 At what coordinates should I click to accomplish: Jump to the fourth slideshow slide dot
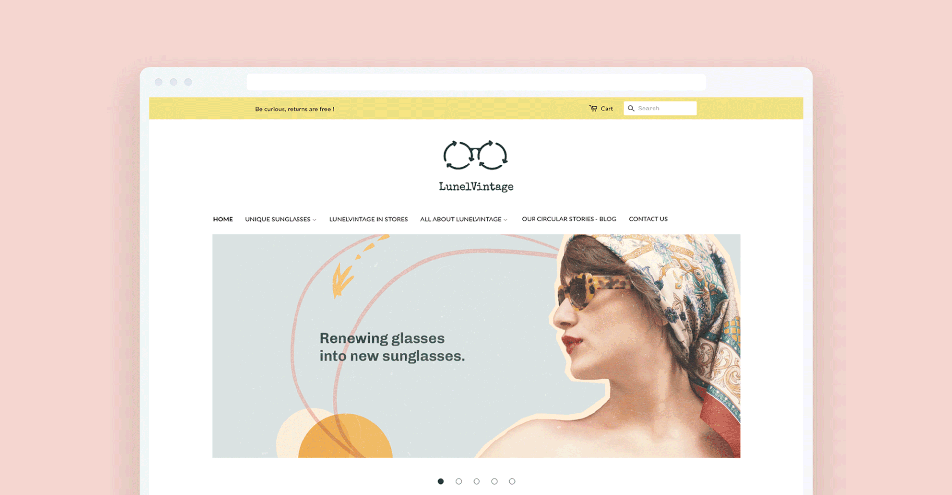(494, 481)
